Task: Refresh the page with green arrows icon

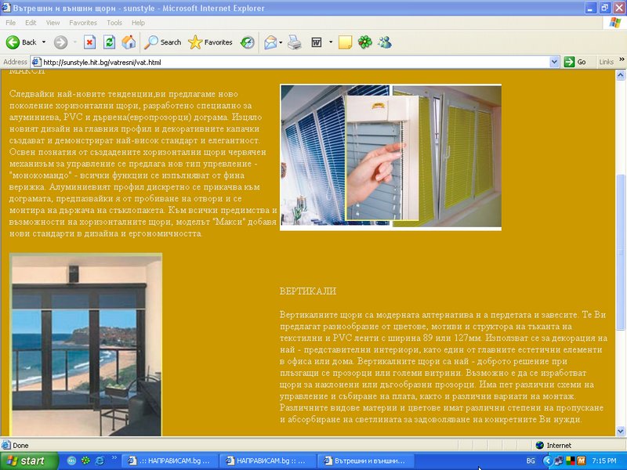Action: pos(109,42)
